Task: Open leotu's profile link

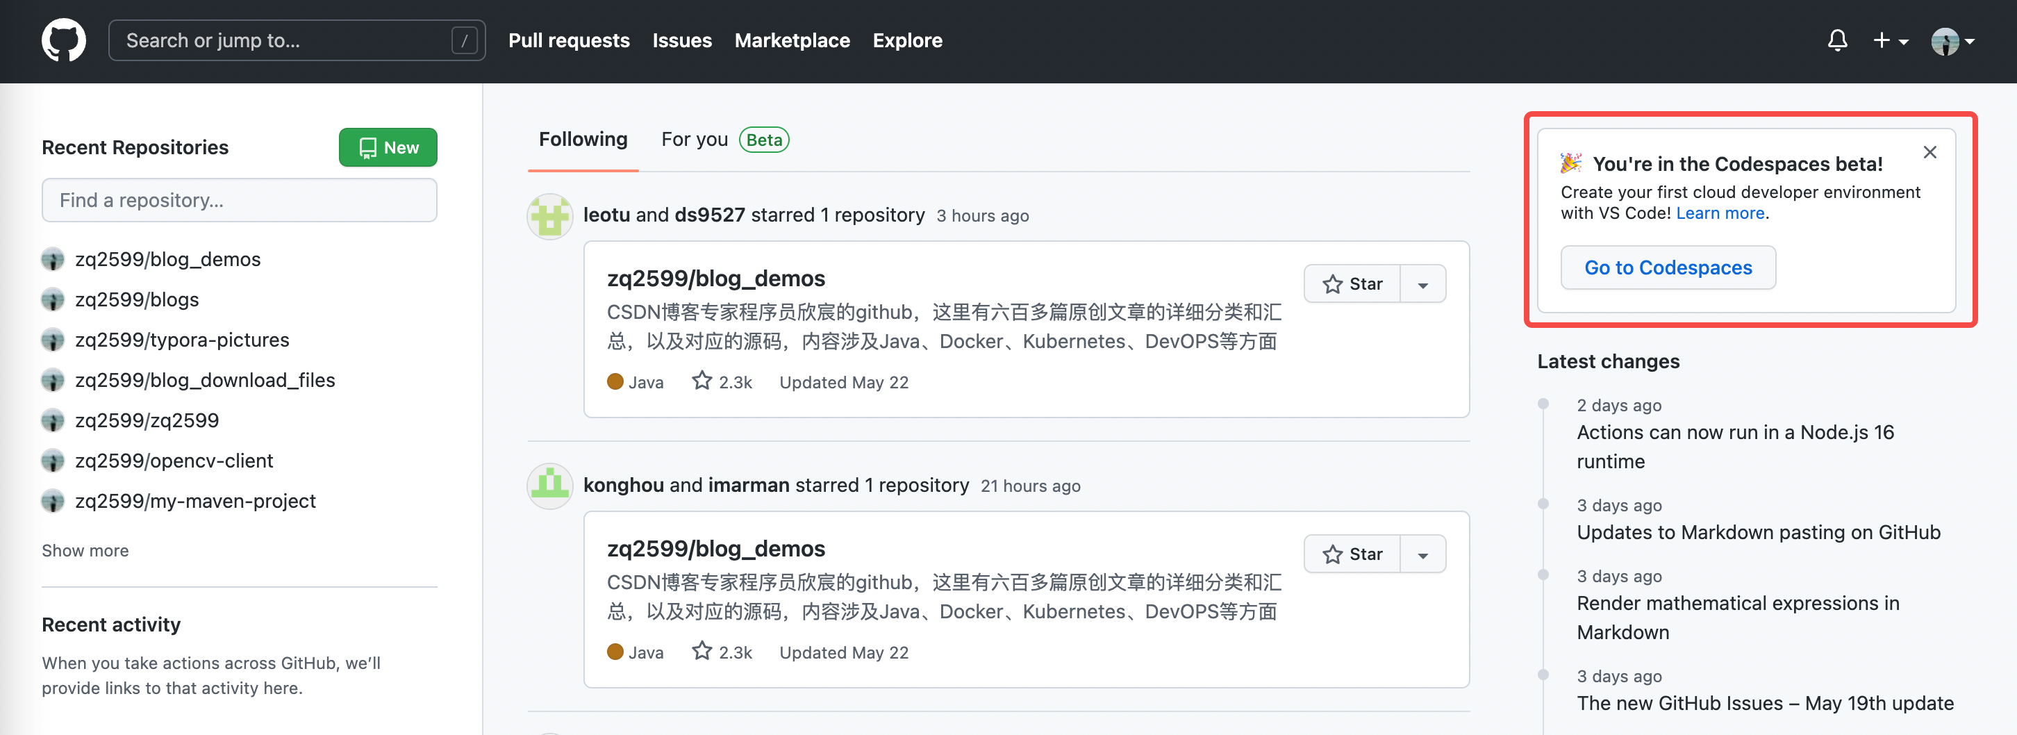Action: click(x=606, y=215)
